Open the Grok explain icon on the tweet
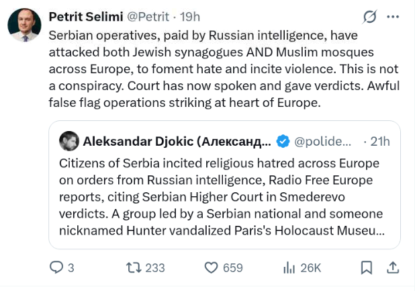The image size is (415, 291). (369, 16)
